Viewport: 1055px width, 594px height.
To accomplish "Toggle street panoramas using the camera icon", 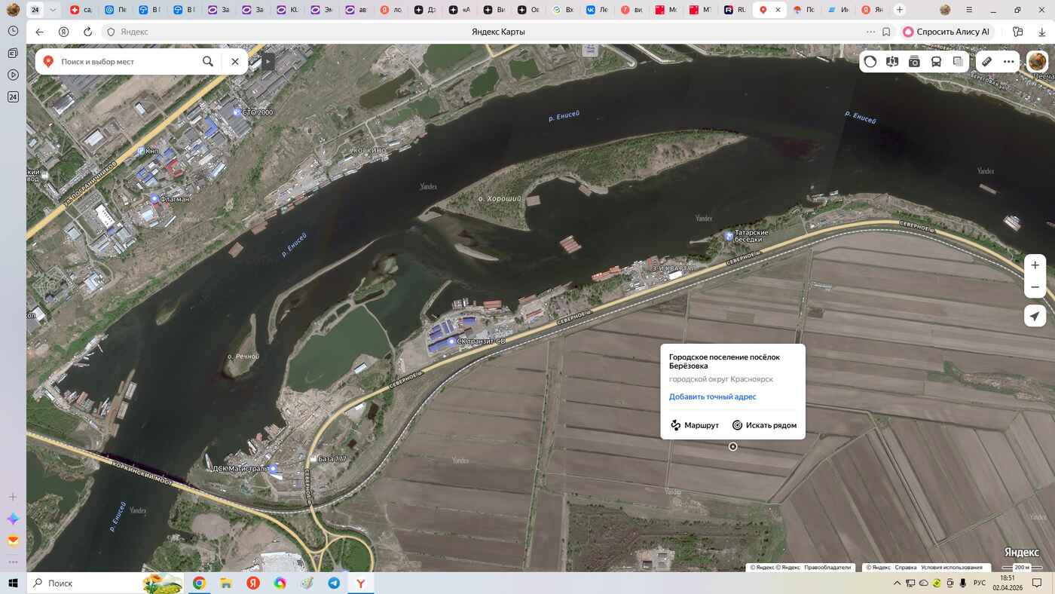I will click(914, 62).
